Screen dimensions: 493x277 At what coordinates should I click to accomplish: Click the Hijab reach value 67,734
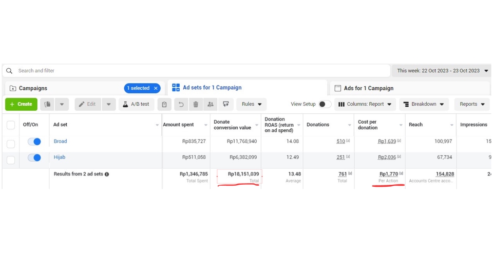pos(445,157)
